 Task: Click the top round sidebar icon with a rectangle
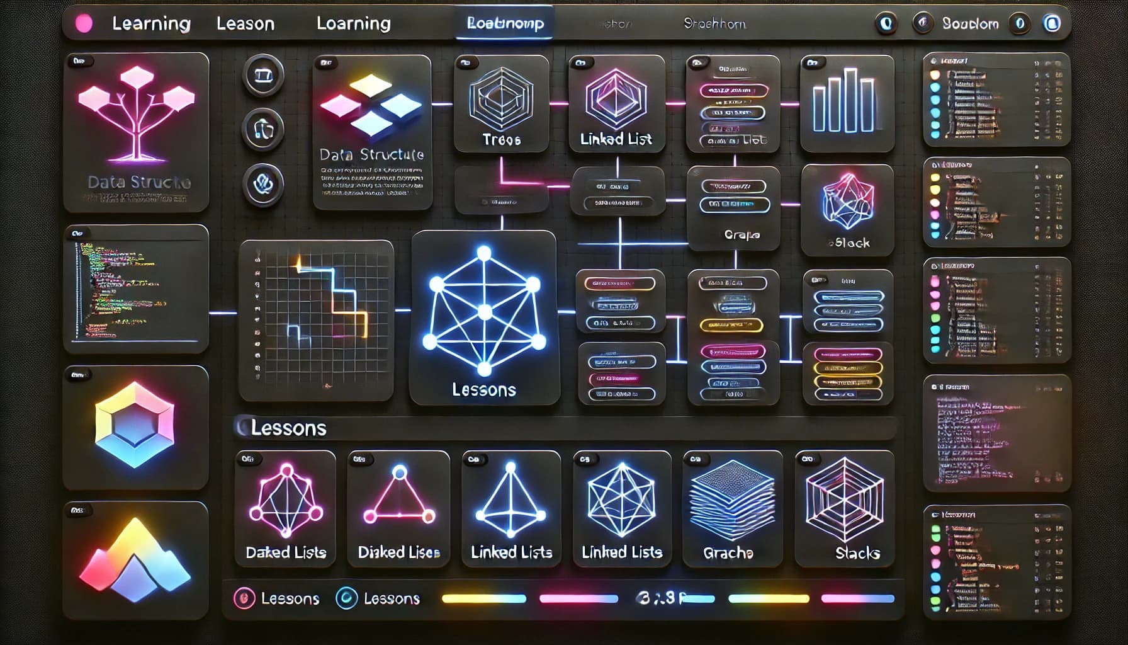pos(263,76)
